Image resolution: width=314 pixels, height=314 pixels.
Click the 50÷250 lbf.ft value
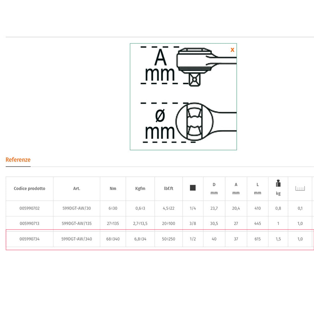click(168, 239)
